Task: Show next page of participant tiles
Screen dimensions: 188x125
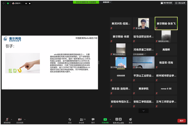Action: 144,111
